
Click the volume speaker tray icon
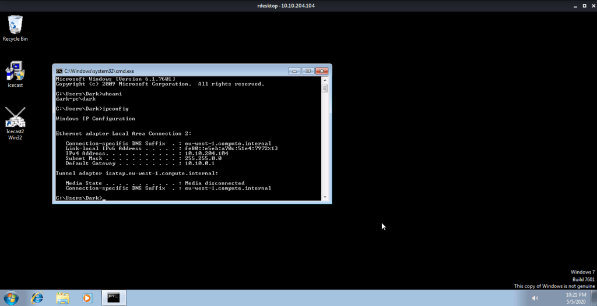pos(535,298)
